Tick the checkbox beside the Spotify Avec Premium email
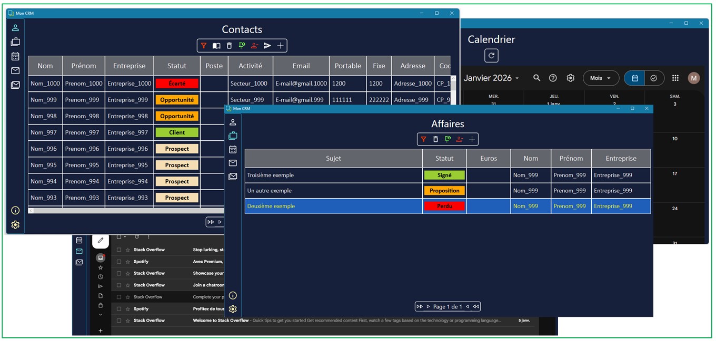Image resolution: width=716 pixels, height=341 pixels. 119,262
